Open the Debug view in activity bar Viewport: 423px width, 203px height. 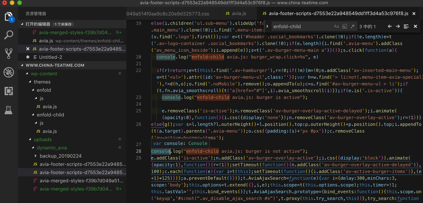9,72
